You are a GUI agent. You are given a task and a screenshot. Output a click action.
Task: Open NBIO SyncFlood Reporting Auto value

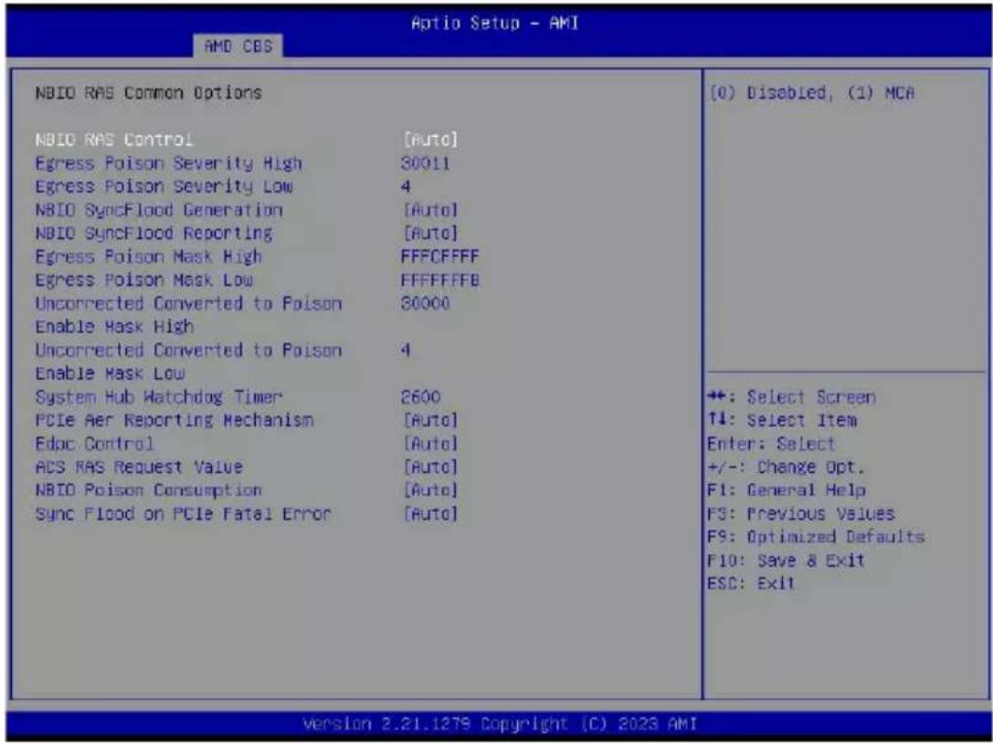coord(430,233)
